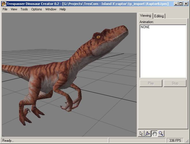Viewport: 190px width, 144px height.
Task: Click the dinosaur app icon in title bar
Action: point(4,4)
